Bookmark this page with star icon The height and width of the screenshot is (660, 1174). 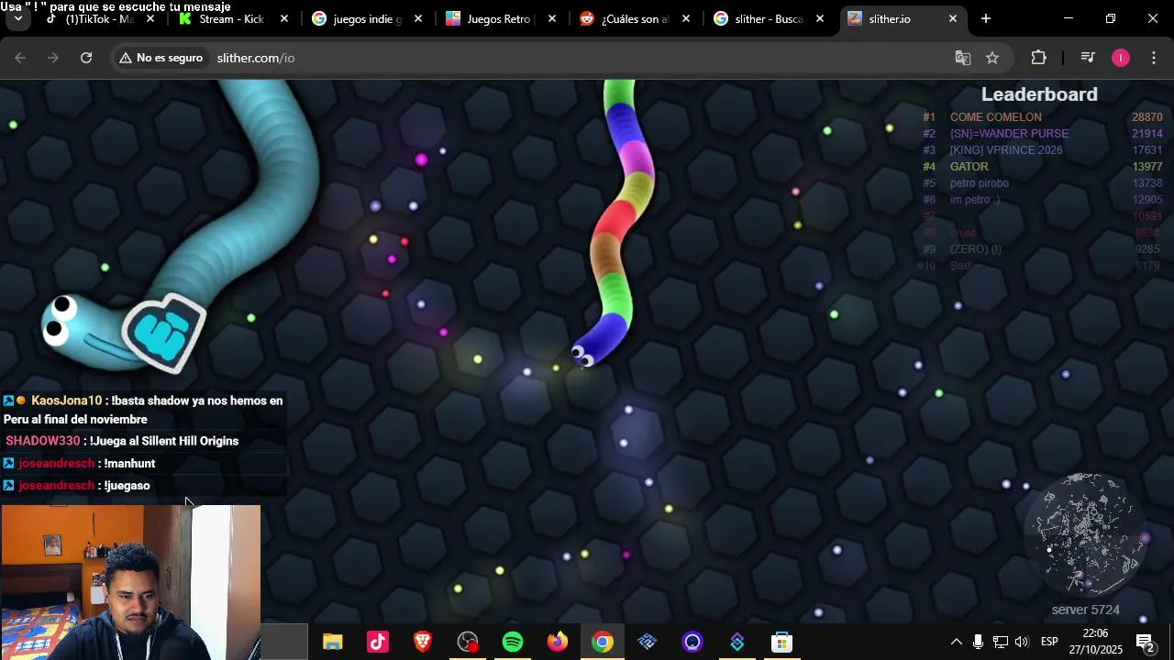coord(992,58)
